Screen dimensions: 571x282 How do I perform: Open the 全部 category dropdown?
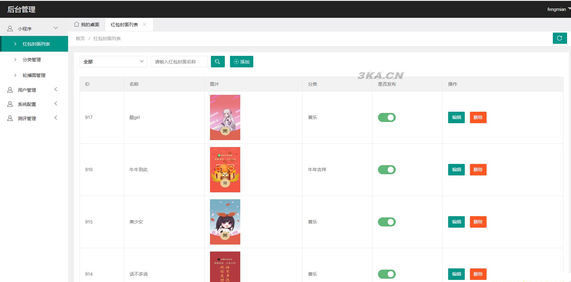tap(113, 62)
